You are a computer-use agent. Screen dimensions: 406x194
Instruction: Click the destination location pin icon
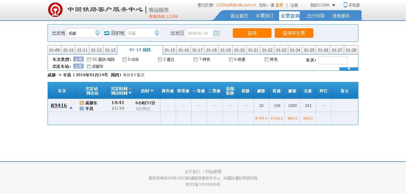coord(157,33)
